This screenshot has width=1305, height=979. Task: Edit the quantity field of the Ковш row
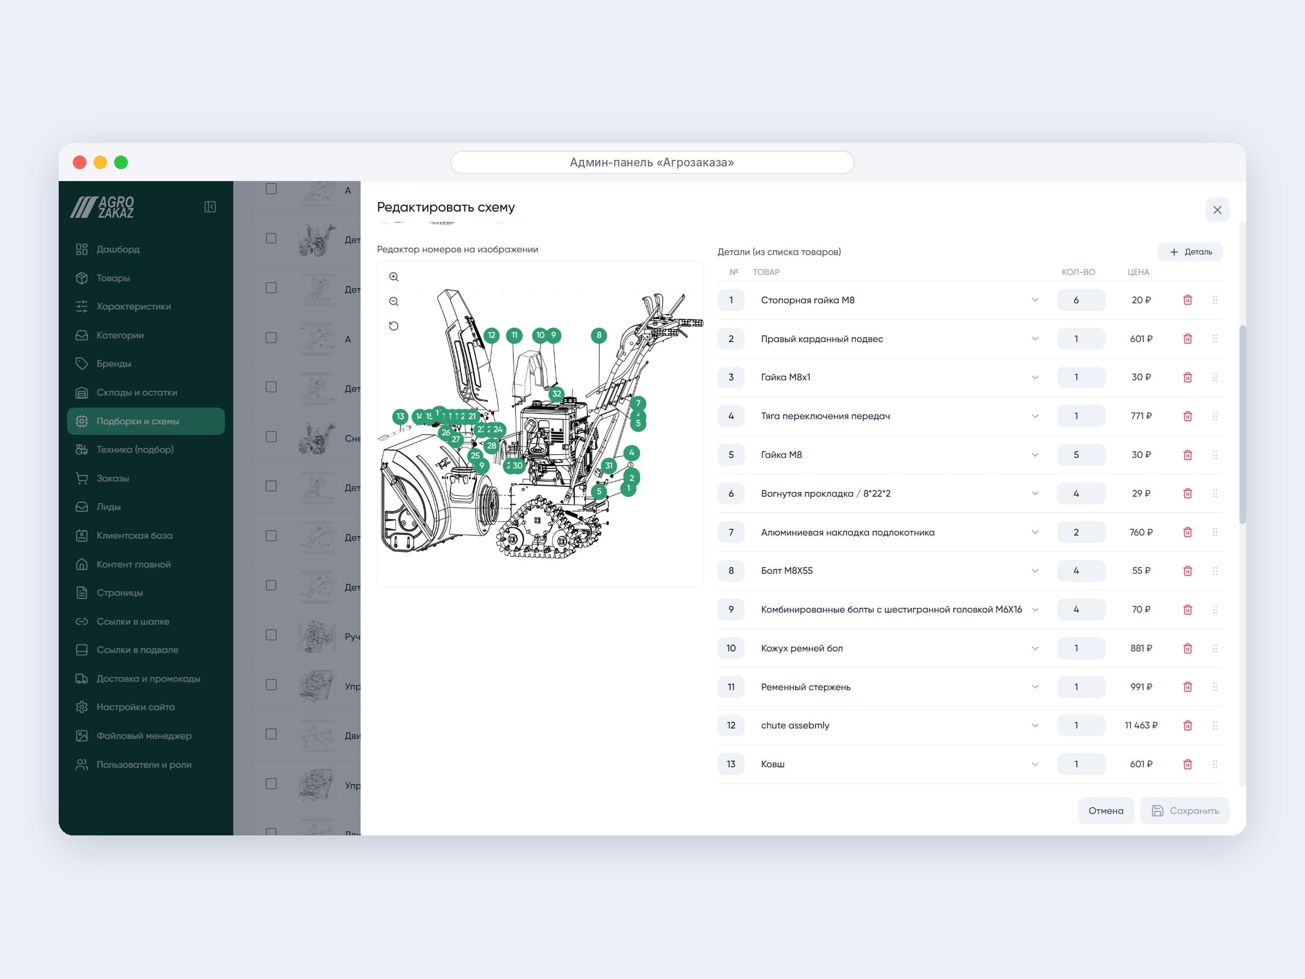[1081, 764]
